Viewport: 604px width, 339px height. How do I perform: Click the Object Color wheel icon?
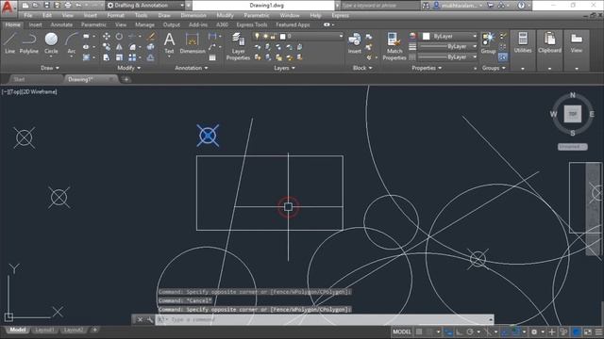coord(412,36)
